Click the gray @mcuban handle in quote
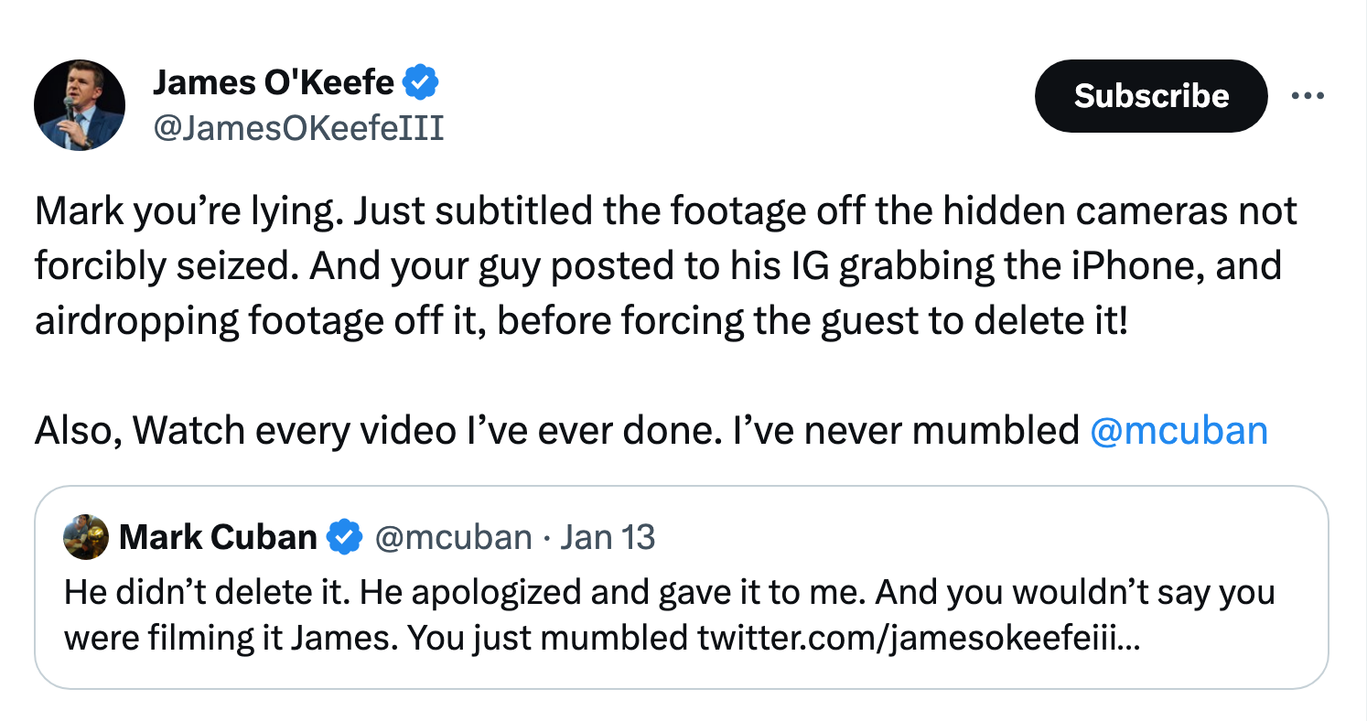The image size is (1367, 721). (453, 537)
